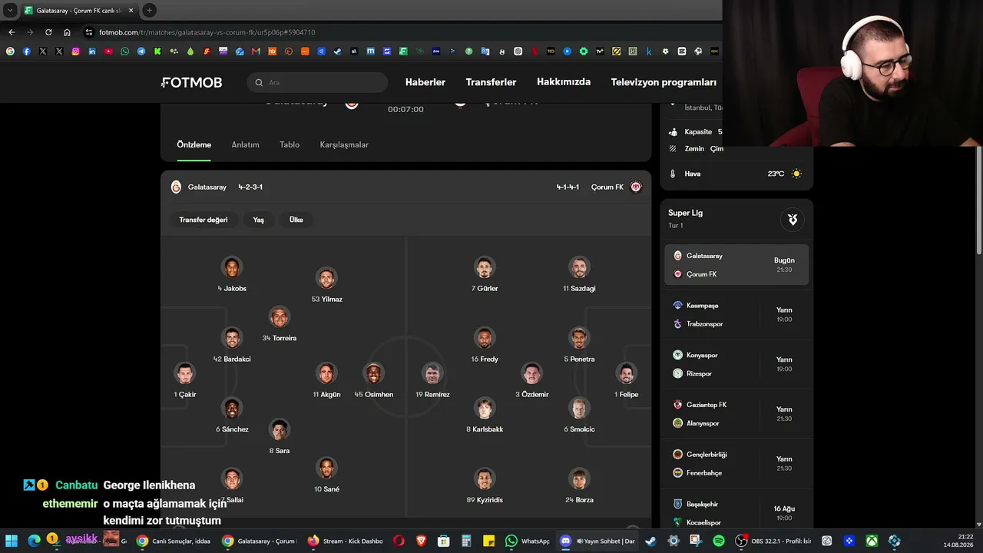Select player 4 Jakobs in the lineup

click(232, 275)
